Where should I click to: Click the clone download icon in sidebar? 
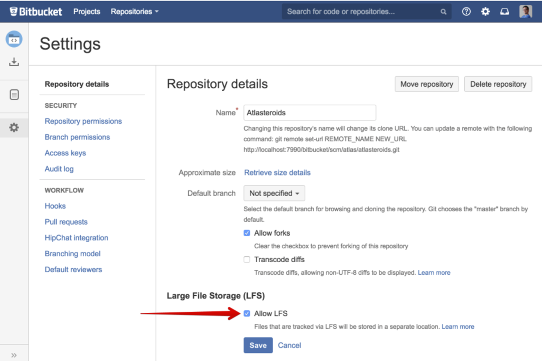14,62
